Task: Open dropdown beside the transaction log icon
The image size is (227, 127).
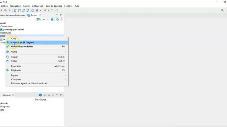Action: coord(48,10)
